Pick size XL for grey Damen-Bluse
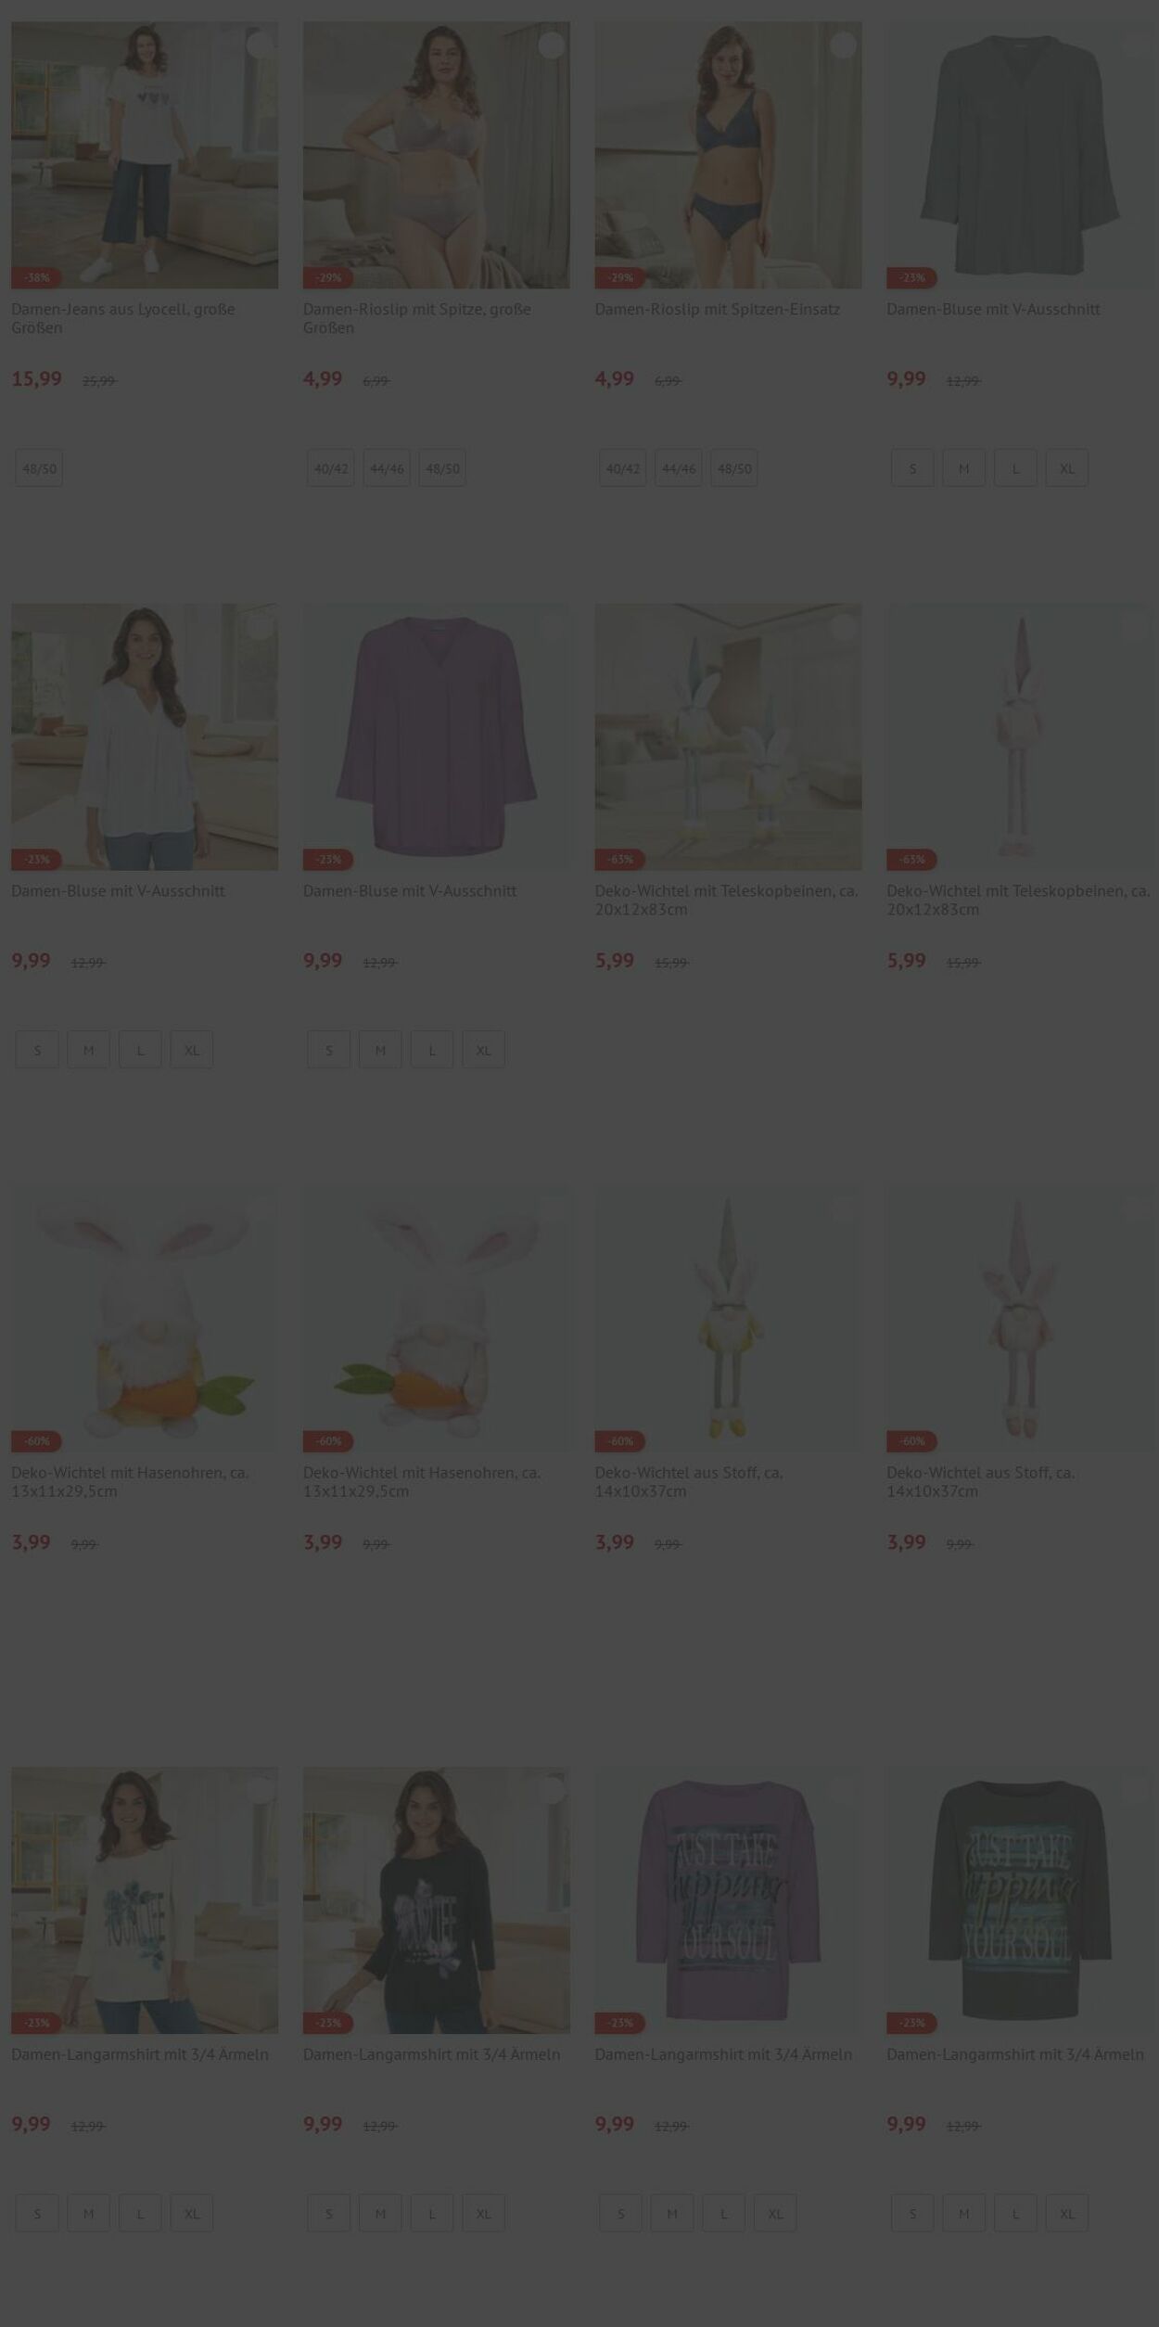The height and width of the screenshot is (2327, 1159). (x=1067, y=468)
